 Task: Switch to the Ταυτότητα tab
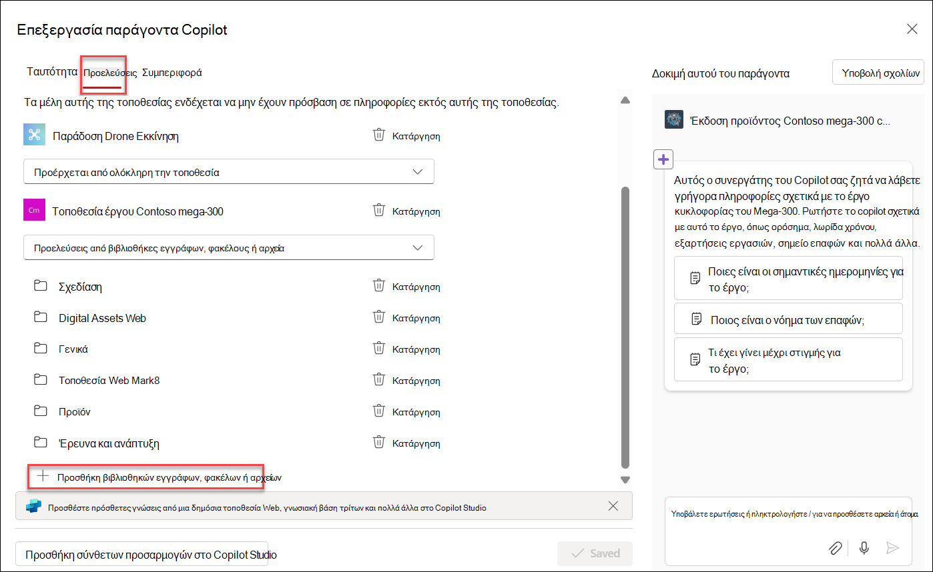(x=52, y=71)
